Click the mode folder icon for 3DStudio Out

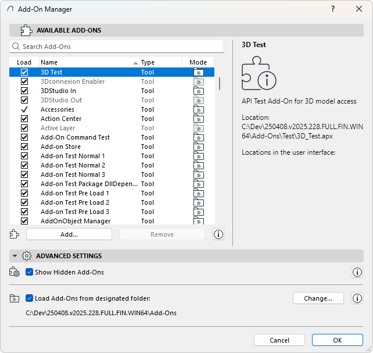click(199, 100)
